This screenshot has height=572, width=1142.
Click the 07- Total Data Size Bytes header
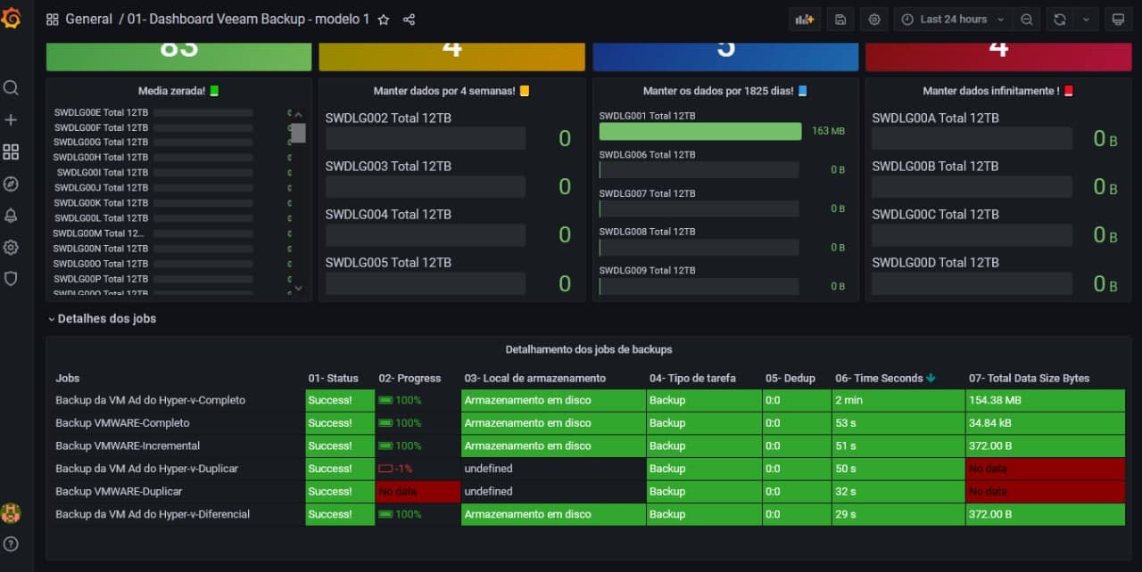coord(1029,378)
